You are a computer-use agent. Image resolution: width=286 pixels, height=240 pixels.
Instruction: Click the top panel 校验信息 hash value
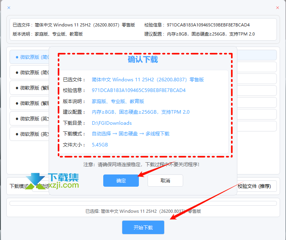click(208, 25)
